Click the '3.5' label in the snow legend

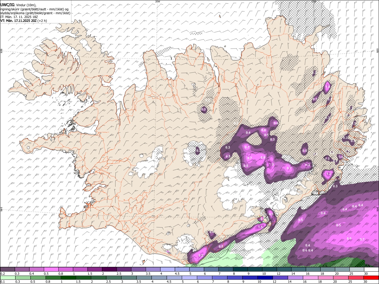(x=148, y=273)
